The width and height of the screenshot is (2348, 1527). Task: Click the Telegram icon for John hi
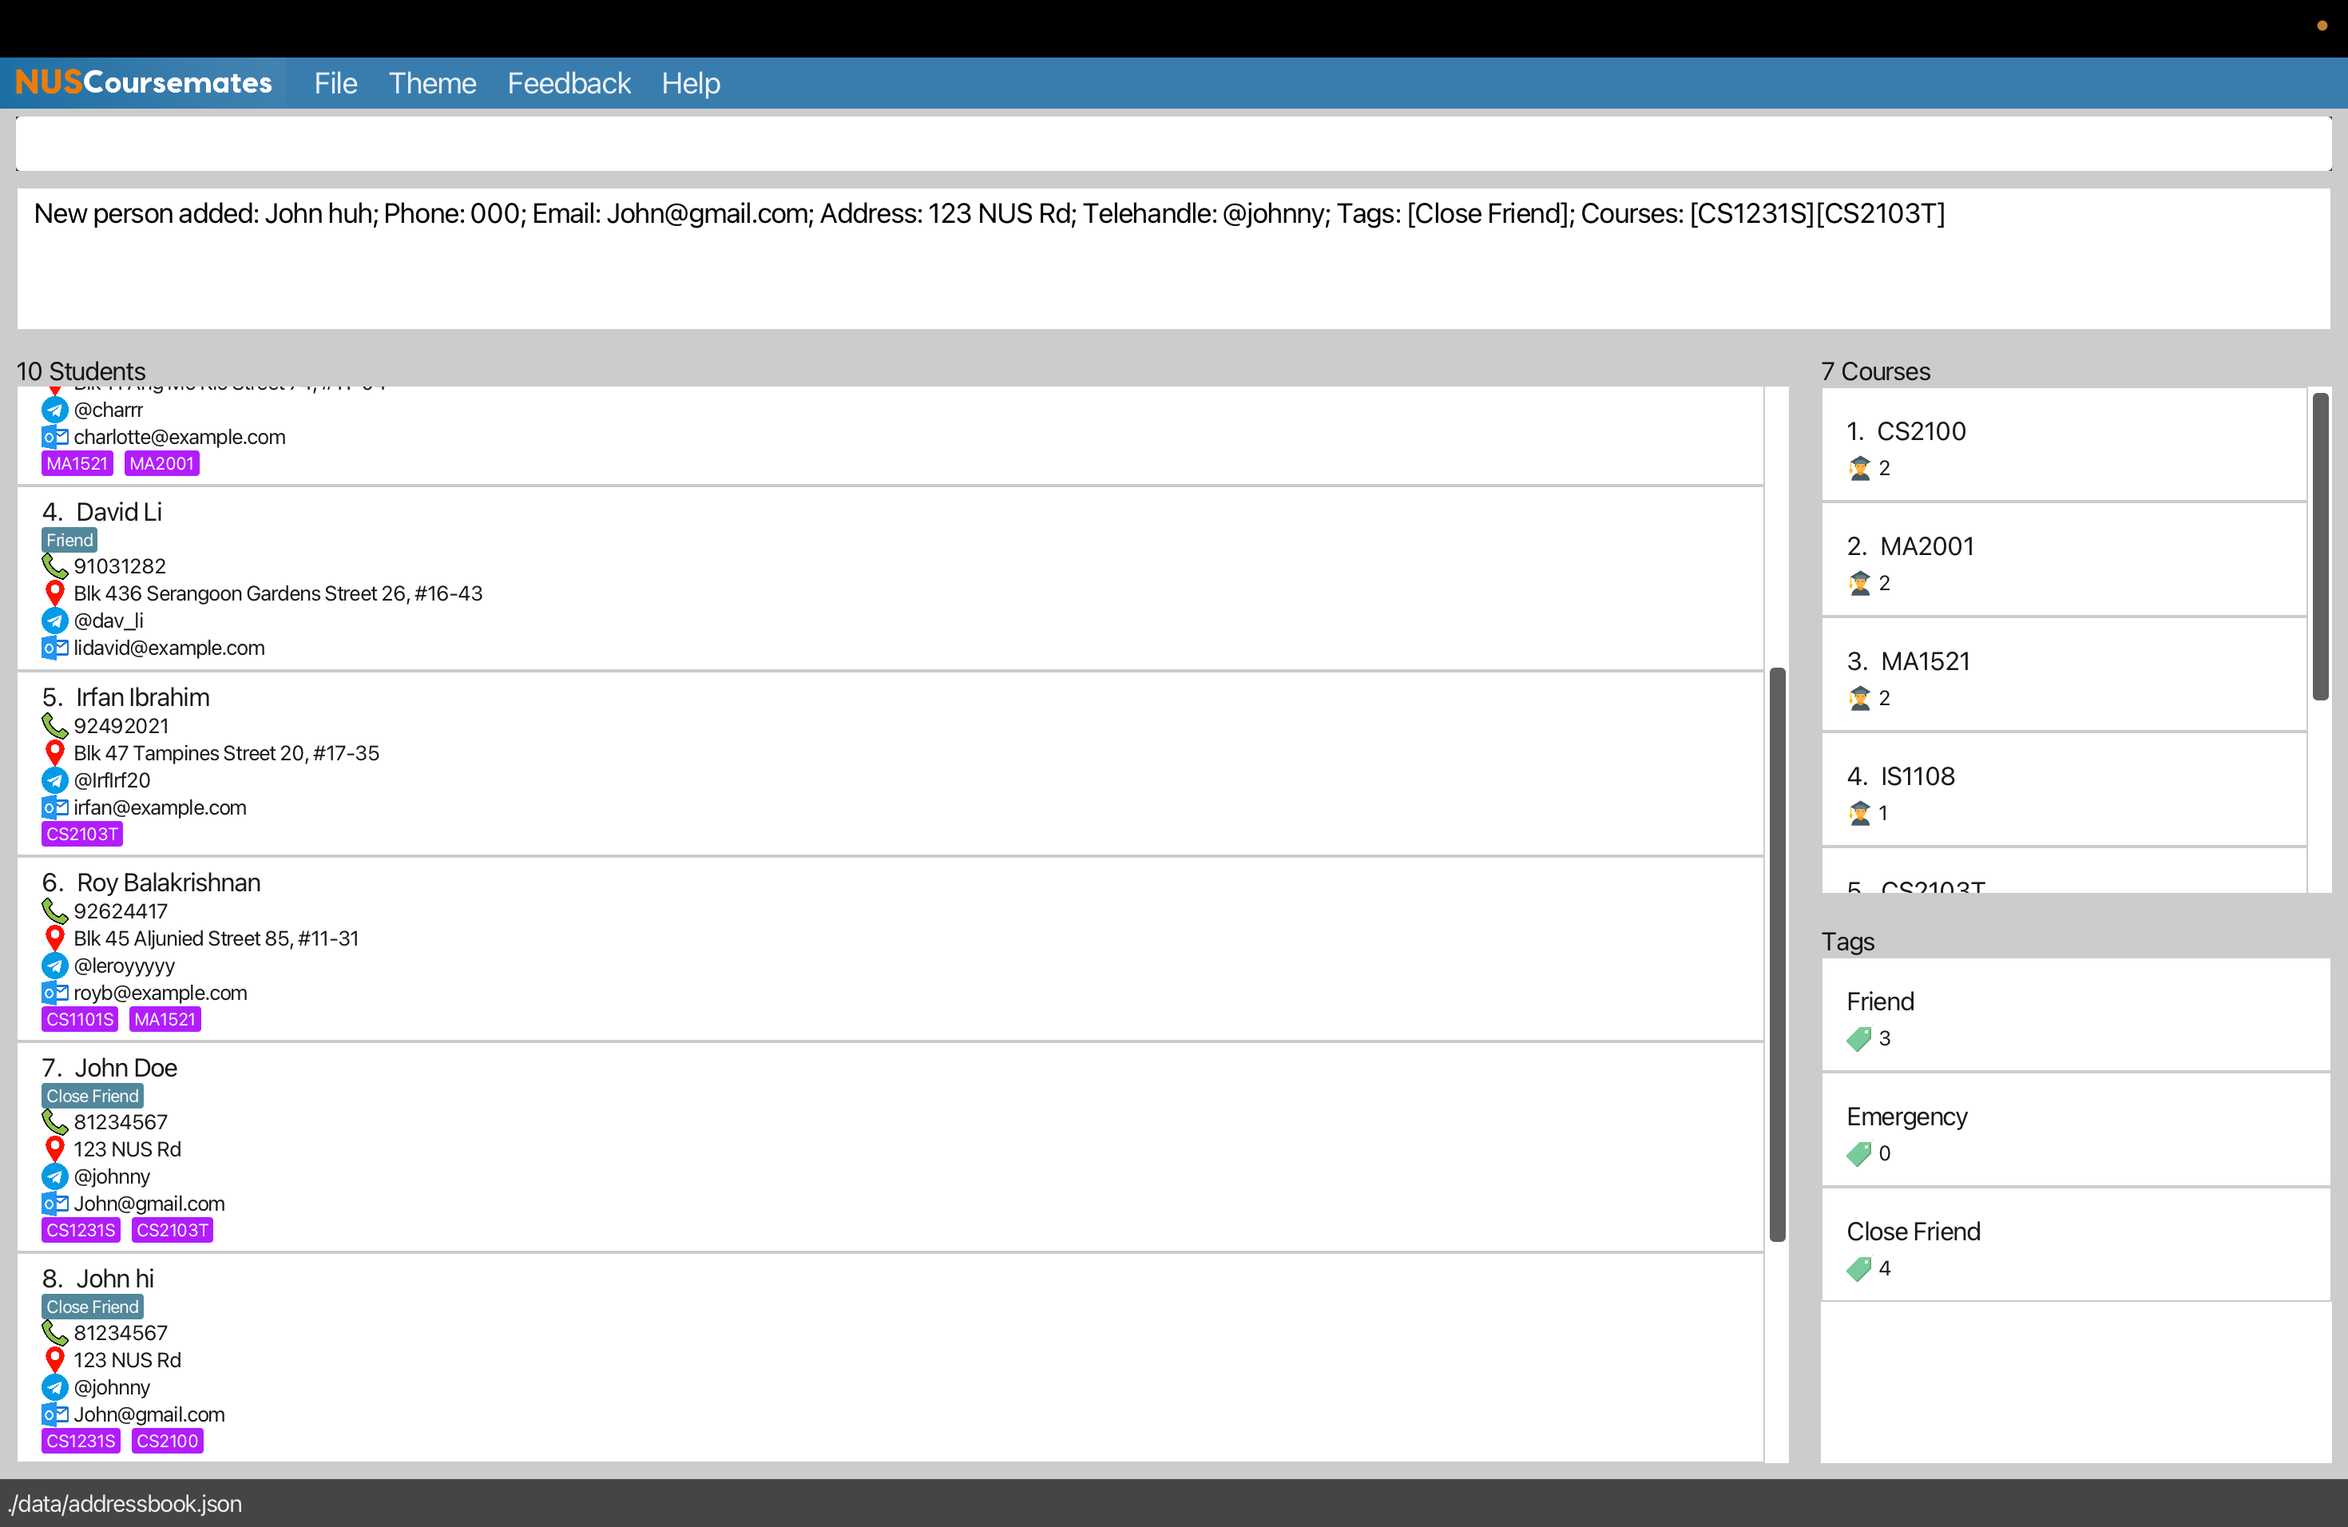pos(55,1388)
